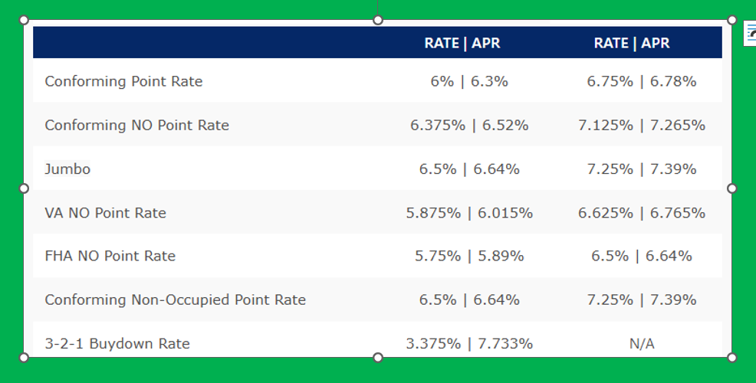The image size is (756, 383).
Task: Click the left-middle resize handle
Action: pos(24,188)
